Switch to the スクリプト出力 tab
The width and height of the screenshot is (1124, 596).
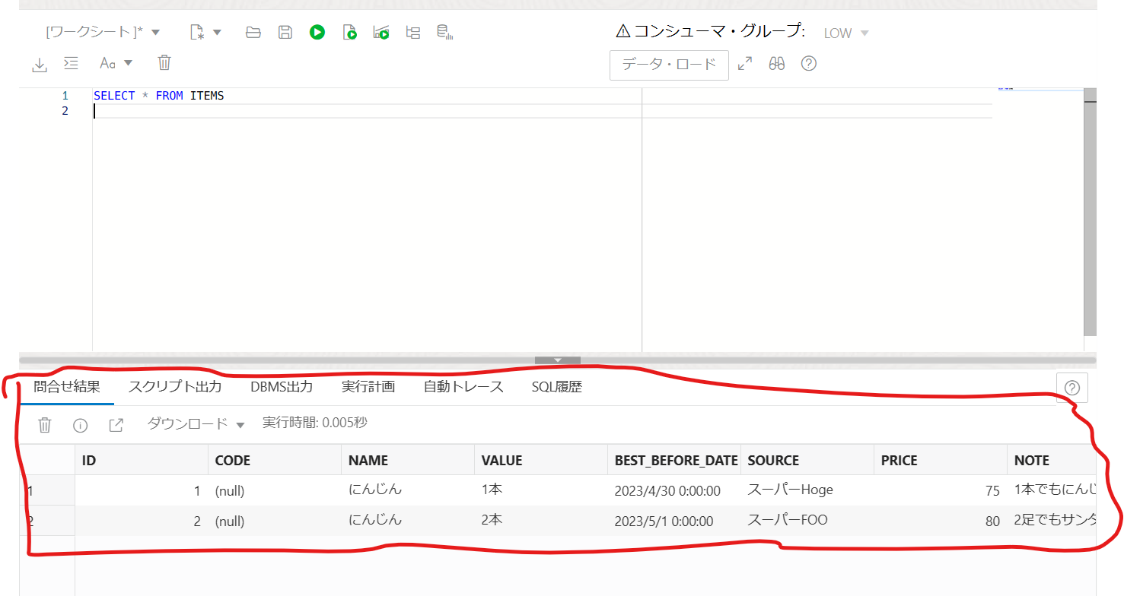(x=175, y=386)
